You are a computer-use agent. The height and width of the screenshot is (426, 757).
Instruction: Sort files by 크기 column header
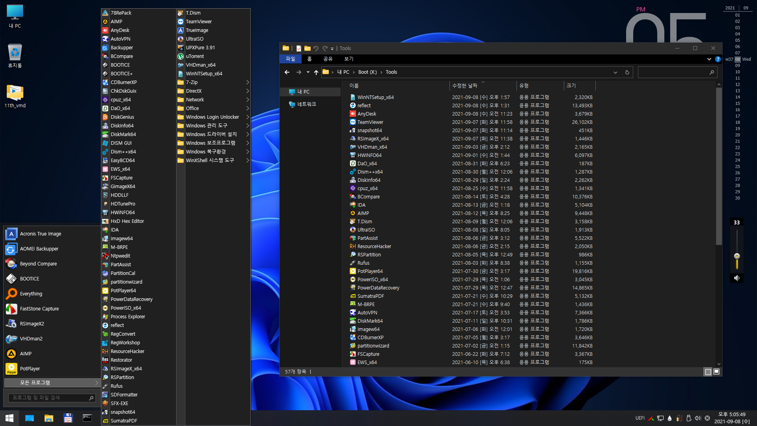(580, 86)
